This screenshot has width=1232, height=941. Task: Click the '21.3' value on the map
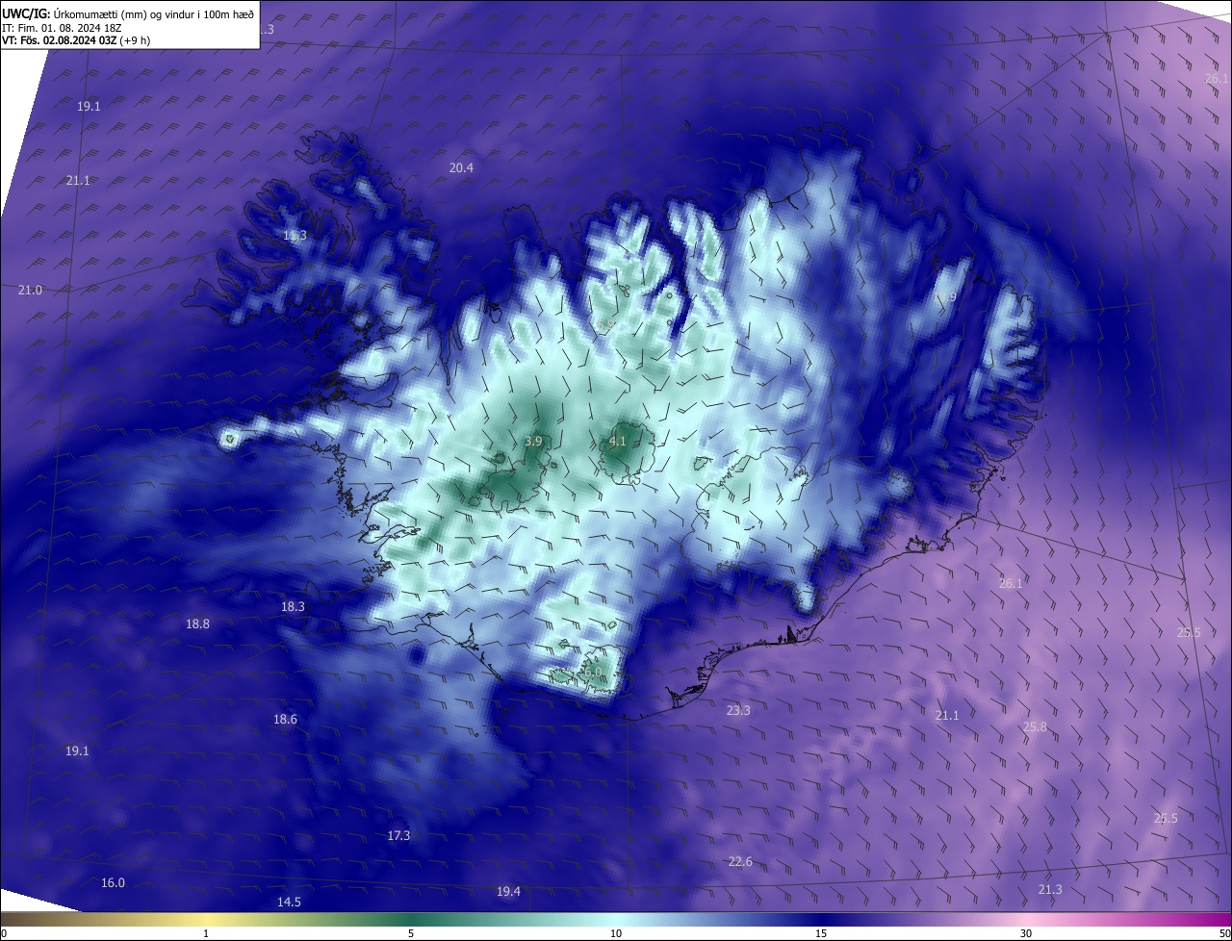pos(1050,889)
